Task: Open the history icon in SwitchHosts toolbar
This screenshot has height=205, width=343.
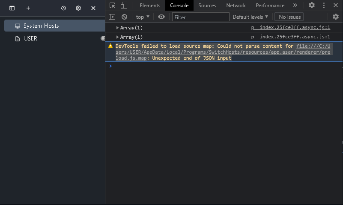Action: pyautogui.click(x=63, y=8)
